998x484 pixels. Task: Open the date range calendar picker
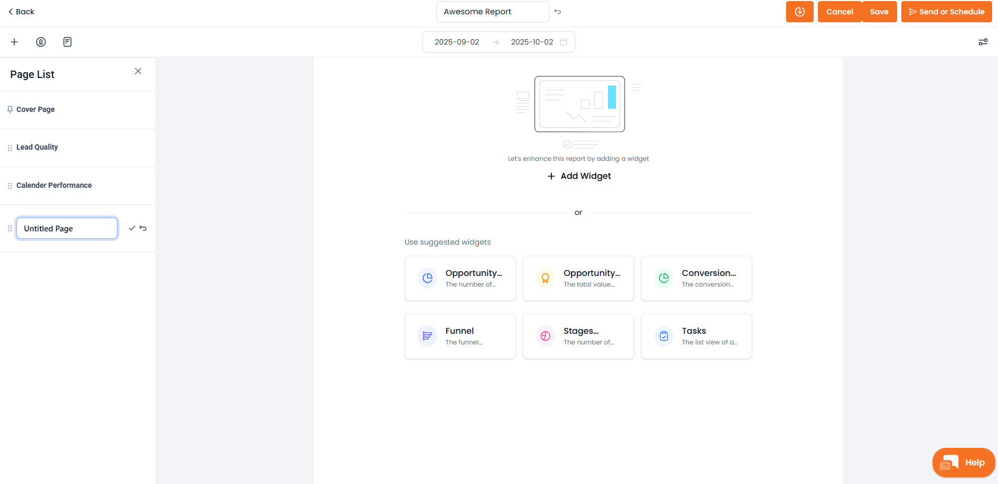tap(564, 42)
